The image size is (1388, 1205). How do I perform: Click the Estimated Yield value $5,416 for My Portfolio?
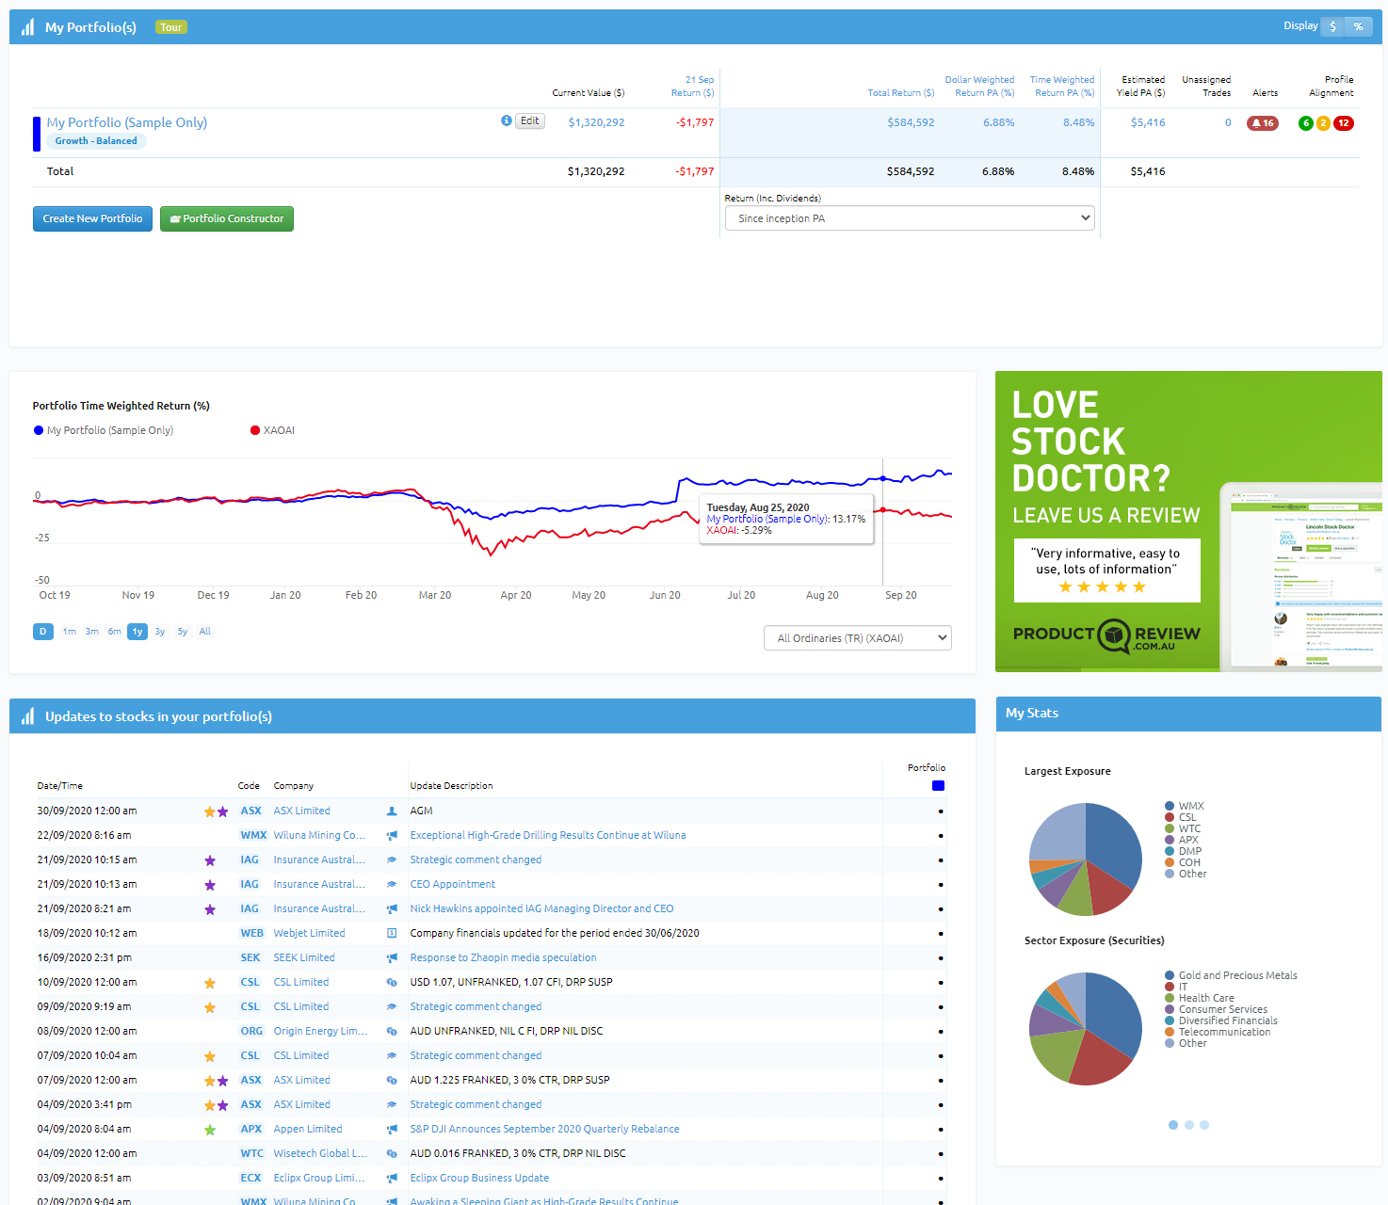point(1148,122)
